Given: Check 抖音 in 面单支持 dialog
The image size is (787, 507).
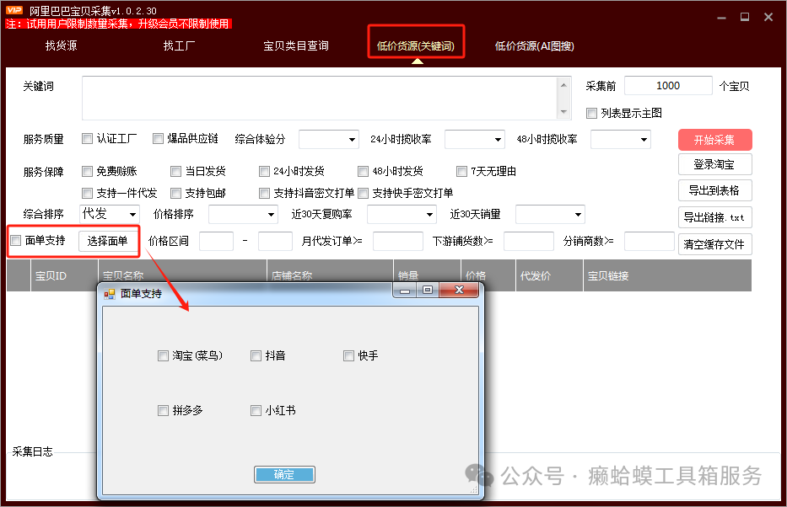Looking at the screenshot, I should [x=256, y=355].
